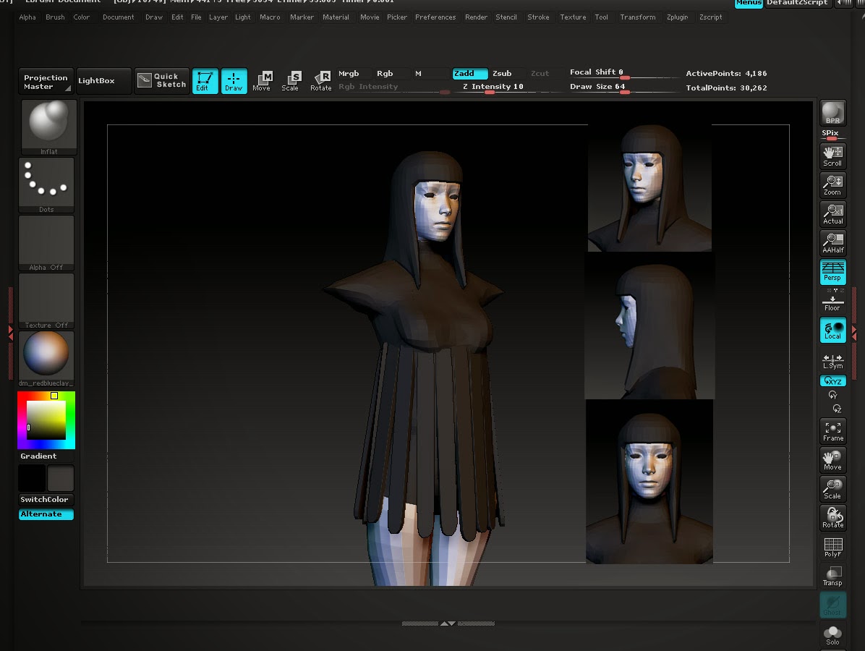Open LightBox browser
The width and height of the screenshot is (865, 651).
click(103, 80)
